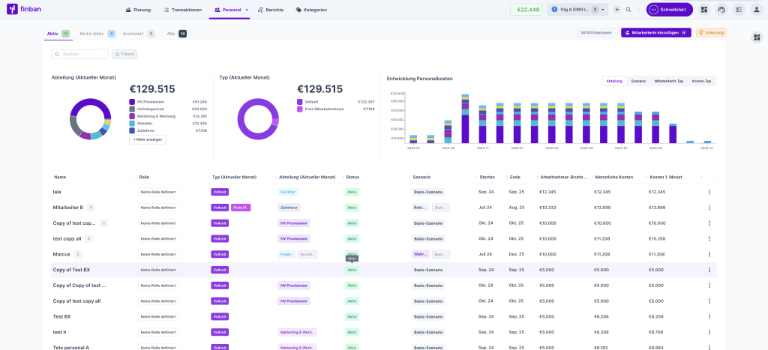The width and height of the screenshot is (768, 350).
Task: Expand department list with Mehr anzeigen
Action: pos(148,139)
